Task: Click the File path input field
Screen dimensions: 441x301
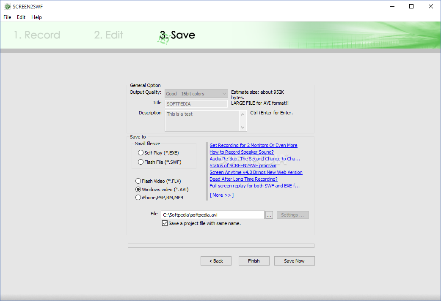Action: [x=212, y=215]
